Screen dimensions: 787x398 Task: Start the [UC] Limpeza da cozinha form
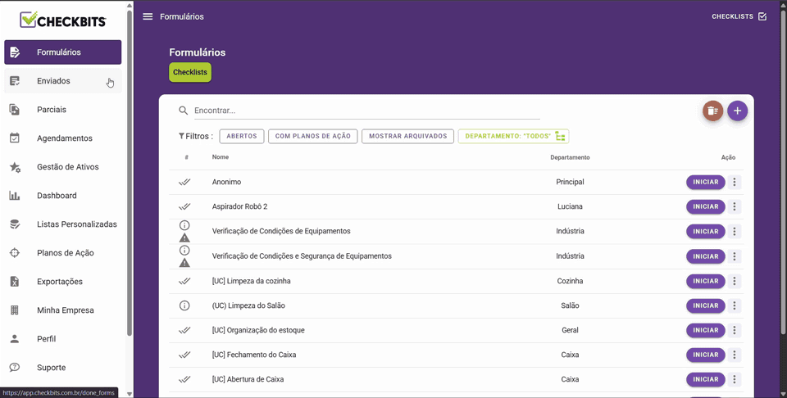pyautogui.click(x=705, y=281)
